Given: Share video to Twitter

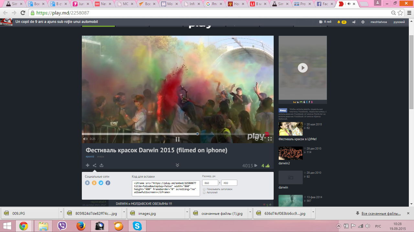Looking at the screenshot, I should (x=101, y=183).
